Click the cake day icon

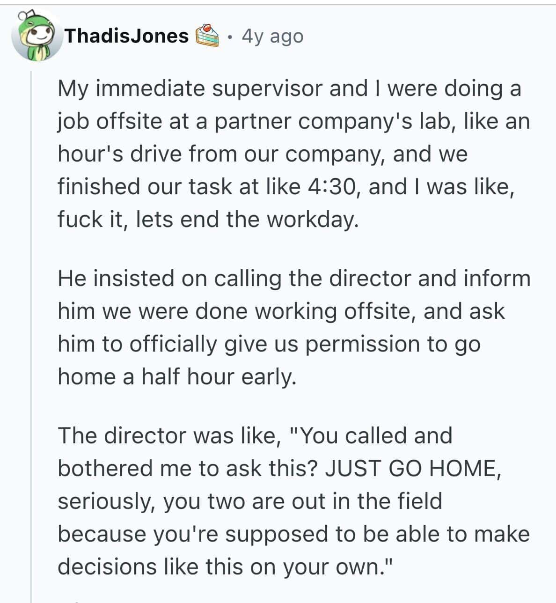coord(206,36)
